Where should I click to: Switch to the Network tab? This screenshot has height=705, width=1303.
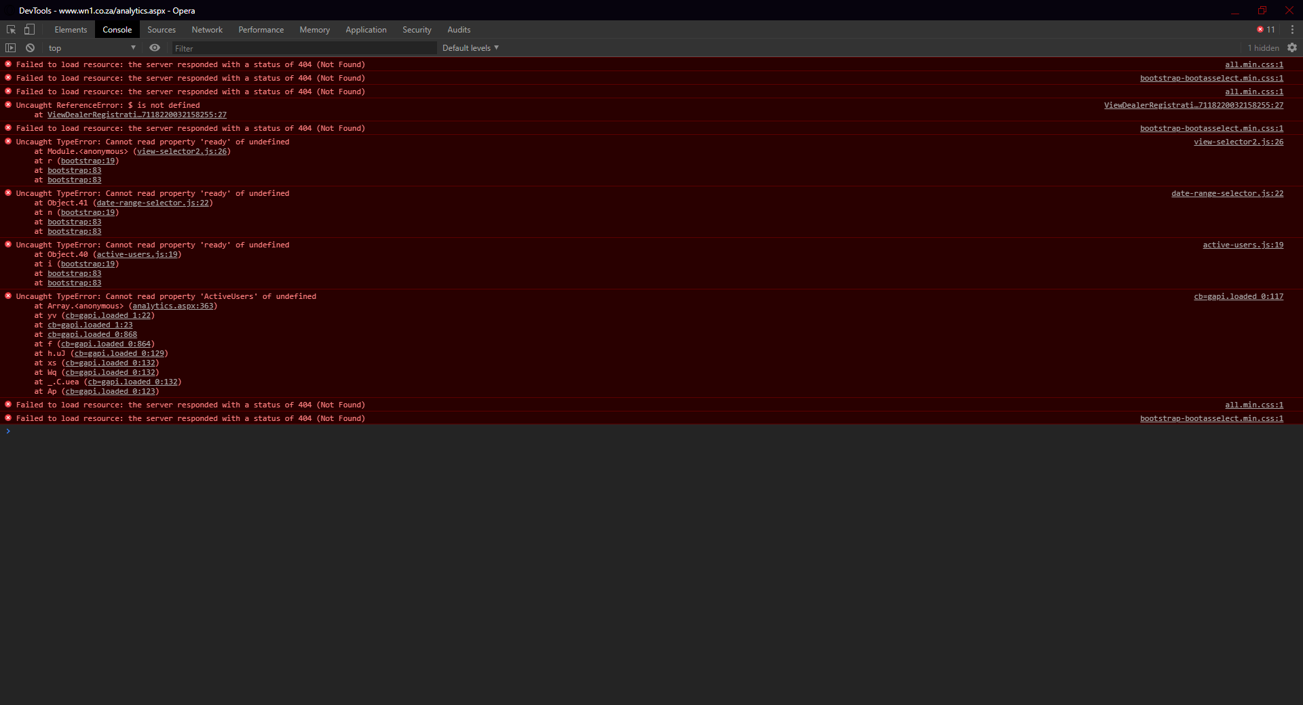tap(207, 29)
